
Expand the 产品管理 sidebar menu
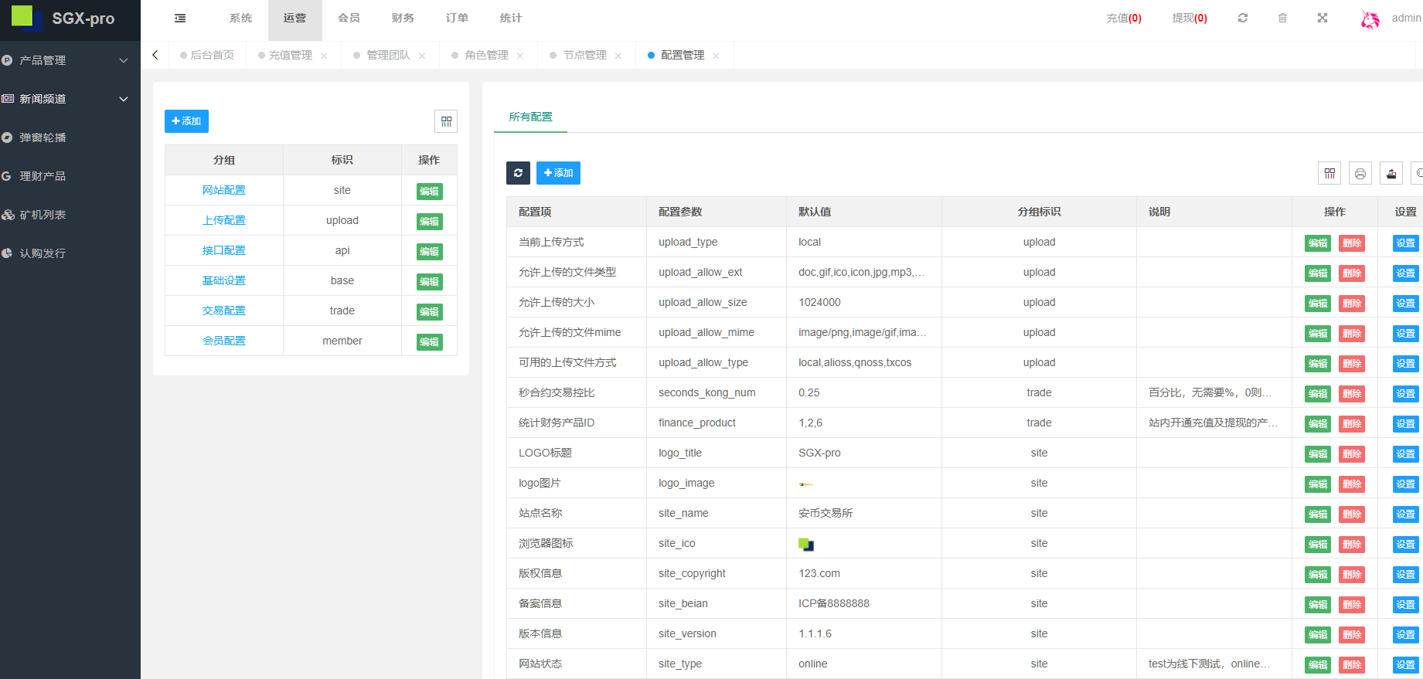[x=66, y=60]
